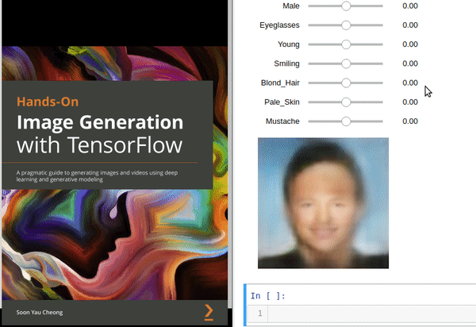Click the 'Male' slider label
This screenshot has height=327, width=476.
291,6
